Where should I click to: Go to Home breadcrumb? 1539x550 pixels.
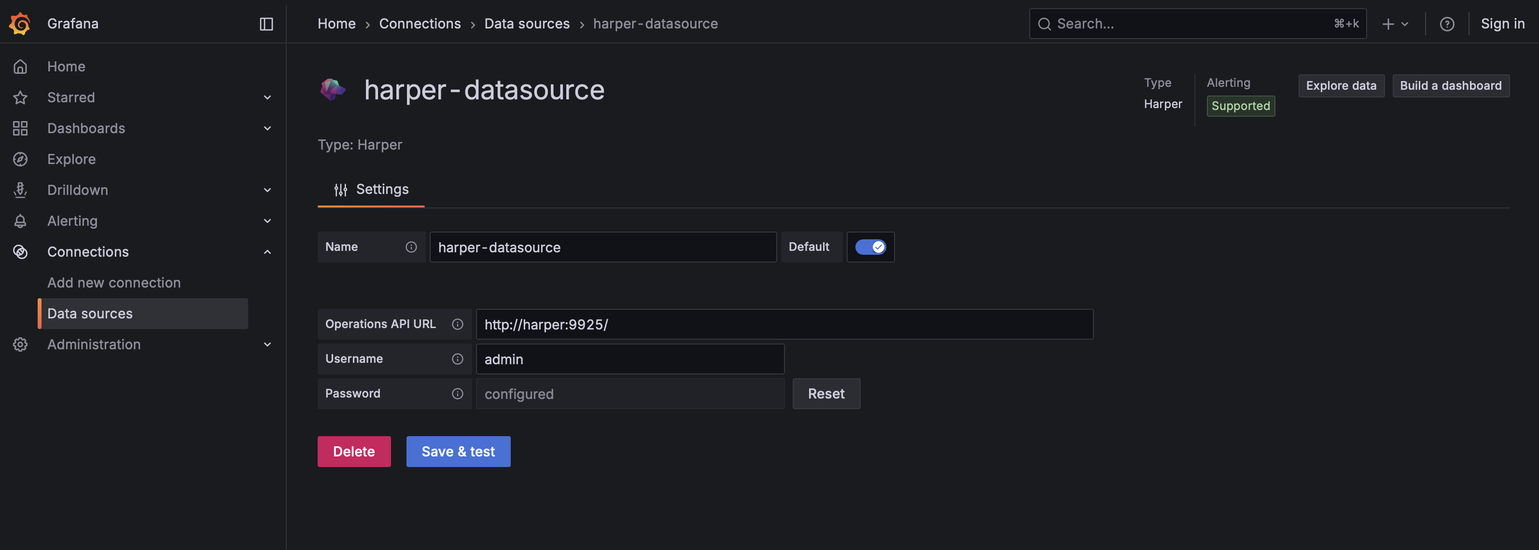click(336, 24)
